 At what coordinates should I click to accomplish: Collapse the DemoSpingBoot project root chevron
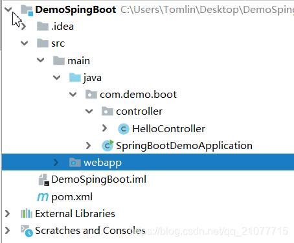point(8,10)
